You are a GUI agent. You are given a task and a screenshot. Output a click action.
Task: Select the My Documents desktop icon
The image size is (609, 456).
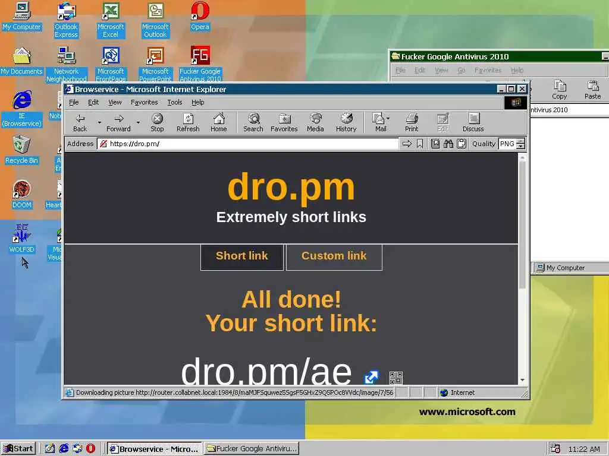[21, 61]
